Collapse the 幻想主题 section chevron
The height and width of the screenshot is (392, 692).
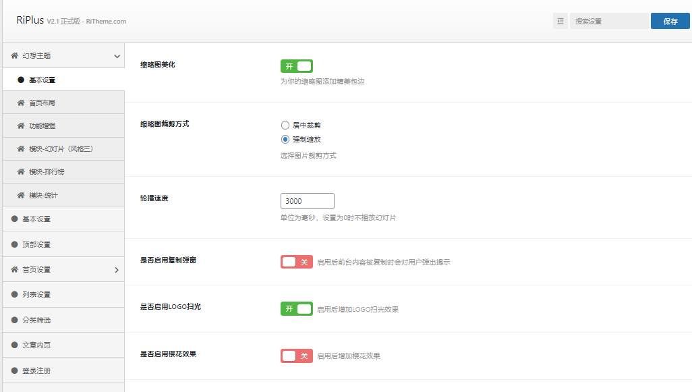tap(117, 56)
